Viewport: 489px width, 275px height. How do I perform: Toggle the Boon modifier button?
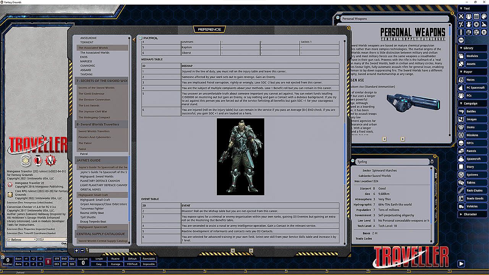point(18,259)
